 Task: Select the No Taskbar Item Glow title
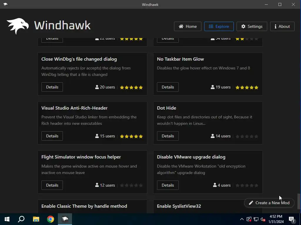pos(180,59)
